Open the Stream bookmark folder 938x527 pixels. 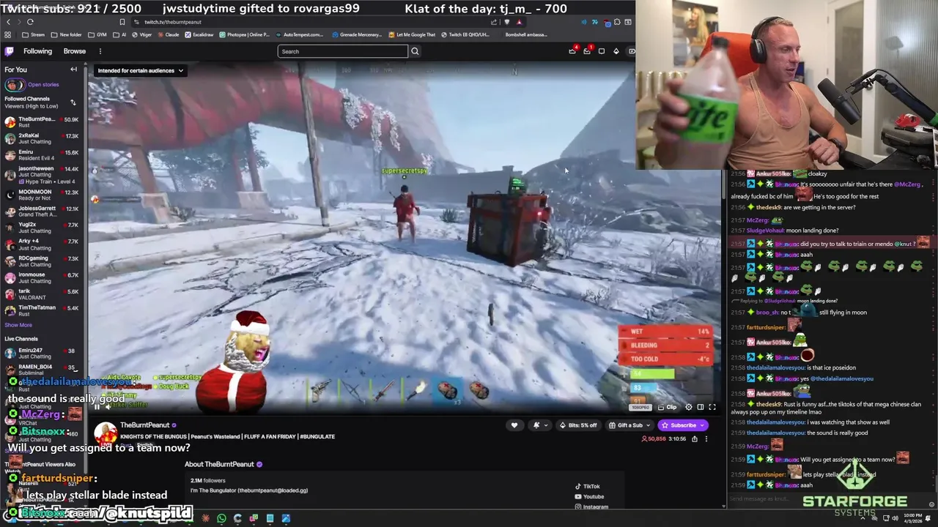tap(33, 34)
